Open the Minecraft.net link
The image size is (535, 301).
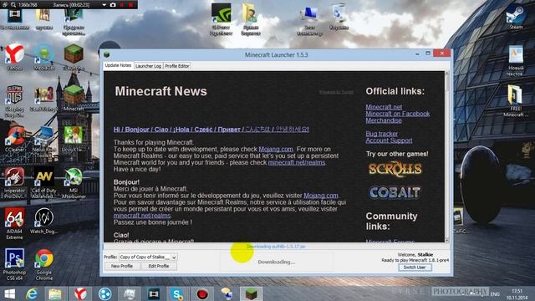pyautogui.click(x=384, y=107)
